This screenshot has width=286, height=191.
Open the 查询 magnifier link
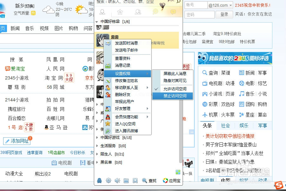click(x=210, y=73)
